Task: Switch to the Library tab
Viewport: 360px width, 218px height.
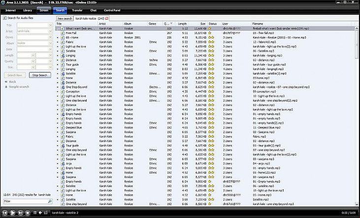Action: 28,10
